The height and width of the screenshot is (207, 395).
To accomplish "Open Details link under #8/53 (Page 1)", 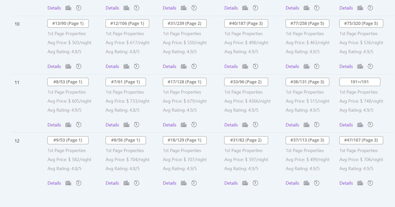I will click(x=54, y=125).
